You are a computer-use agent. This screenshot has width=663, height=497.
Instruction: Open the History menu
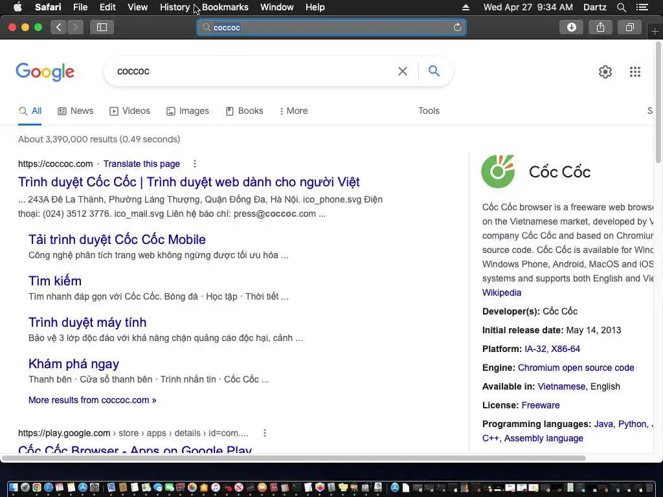tap(175, 7)
